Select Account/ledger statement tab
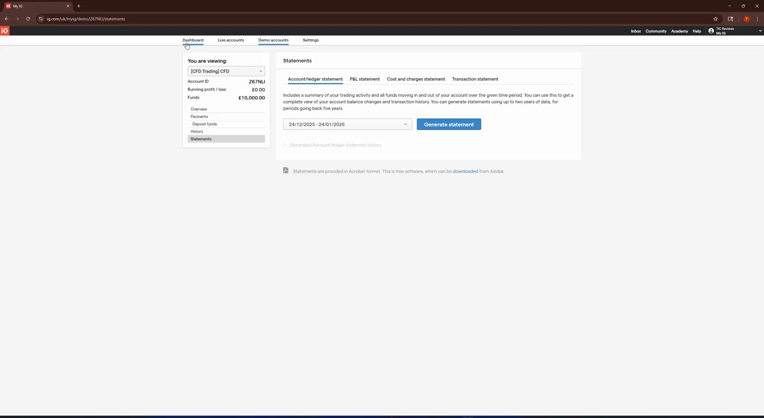 tap(315, 79)
